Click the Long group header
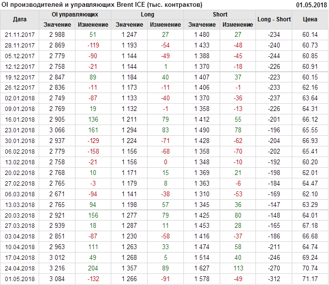 148,15
